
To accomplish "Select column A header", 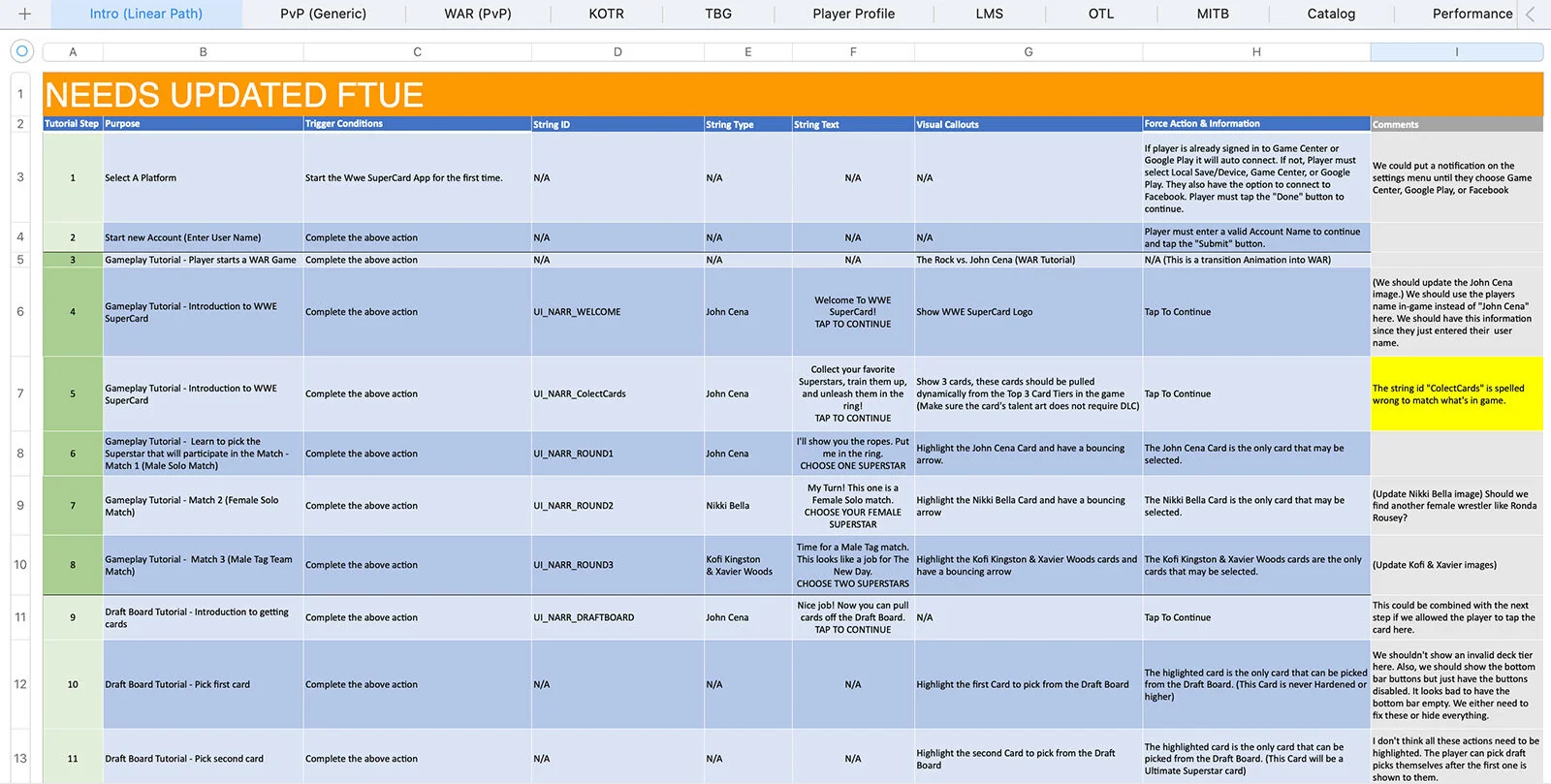I will (x=73, y=52).
